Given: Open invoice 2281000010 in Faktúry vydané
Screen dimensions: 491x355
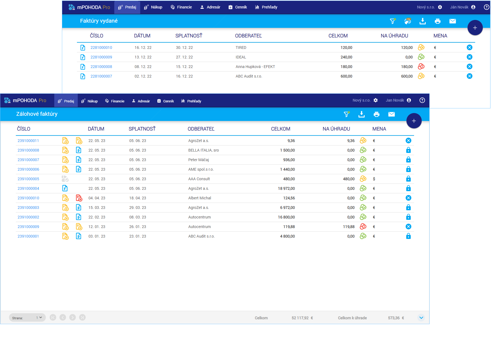Looking at the screenshot, I should [x=101, y=48].
